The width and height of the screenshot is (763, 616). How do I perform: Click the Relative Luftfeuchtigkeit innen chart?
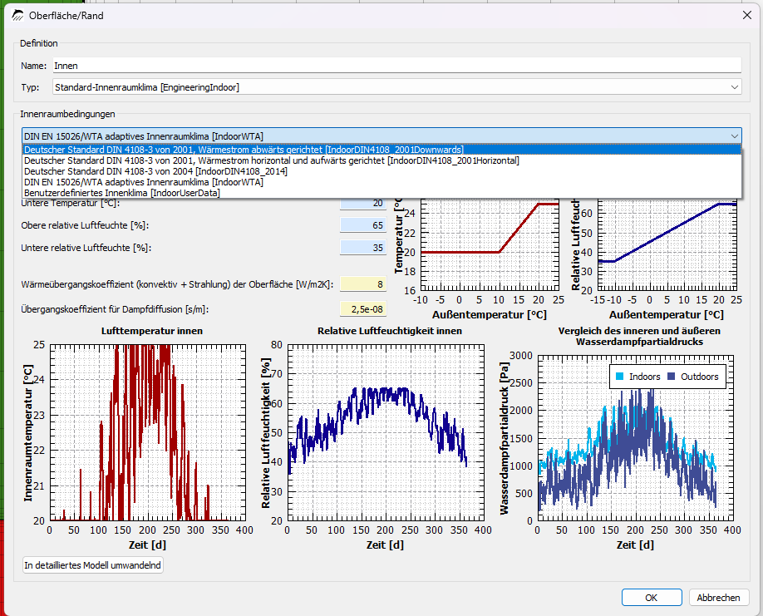pyautogui.click(x=386, y=432)
